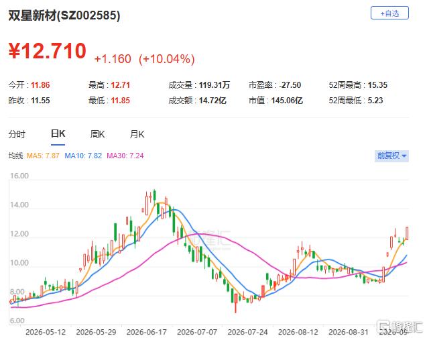Click the current price ¥12.710
Screen dimensions: 427x338
[48, 51]
